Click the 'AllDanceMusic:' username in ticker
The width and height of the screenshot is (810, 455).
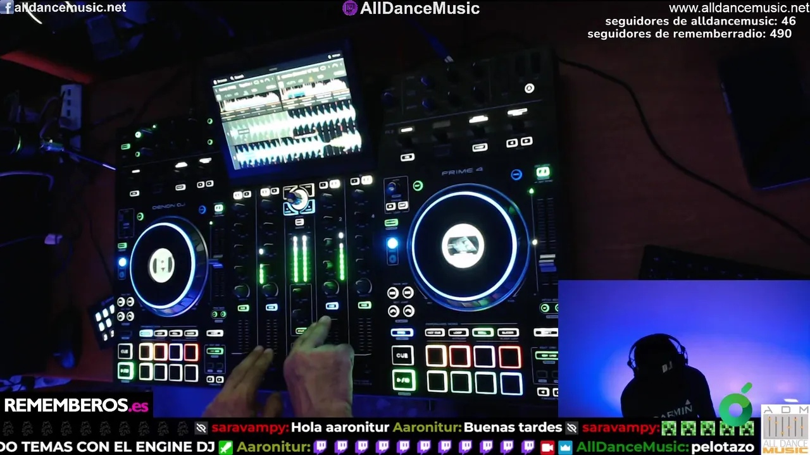(632, 447)
